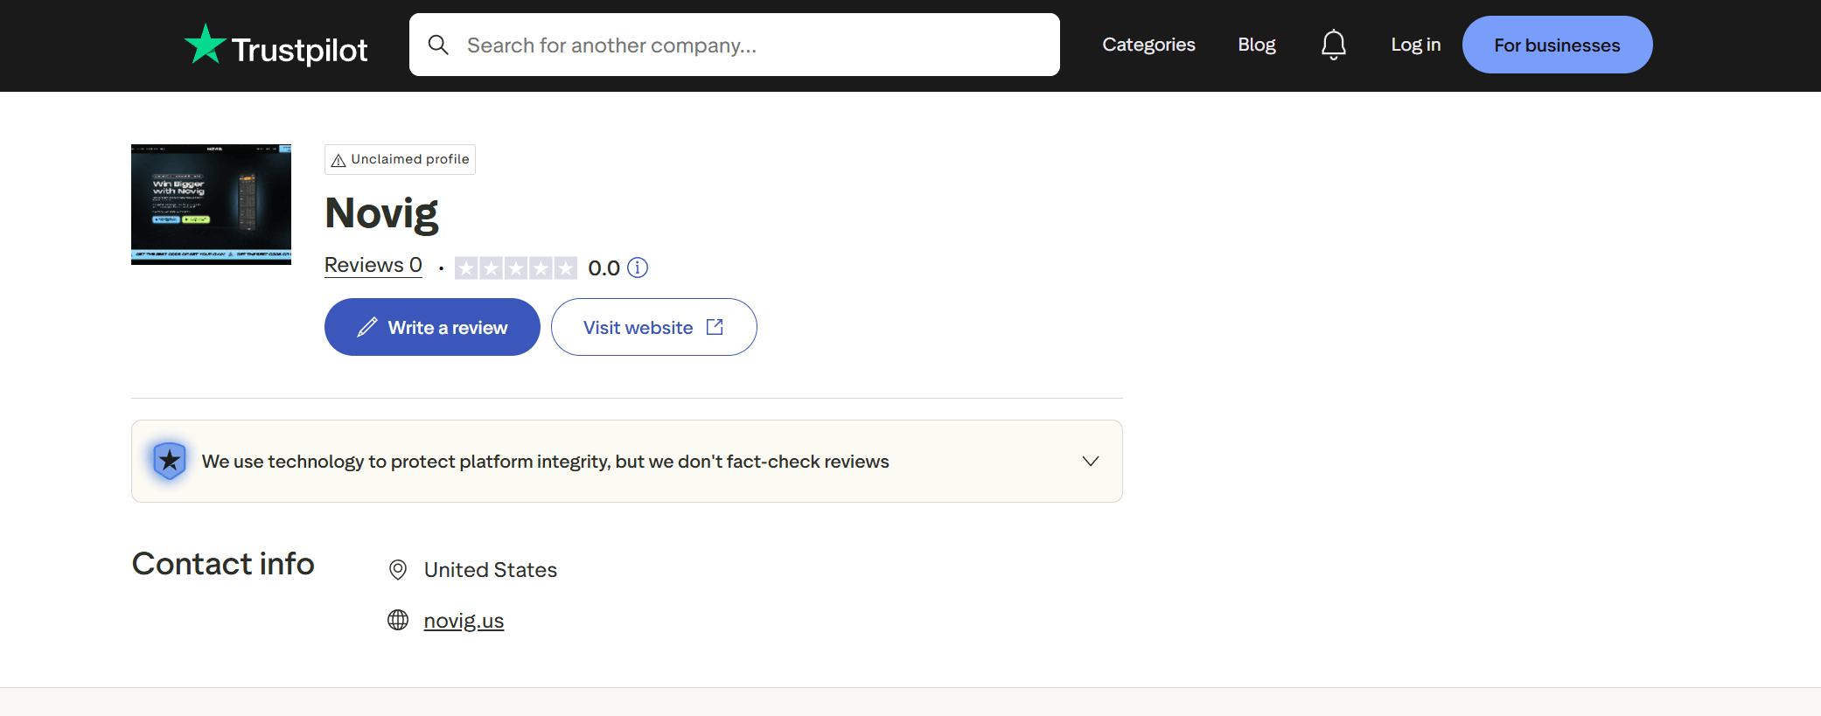The height and width of the screenshot is (716, 1821).
Task: Focus the company search field
Action: pyautogui.click(x=752, y=45)
